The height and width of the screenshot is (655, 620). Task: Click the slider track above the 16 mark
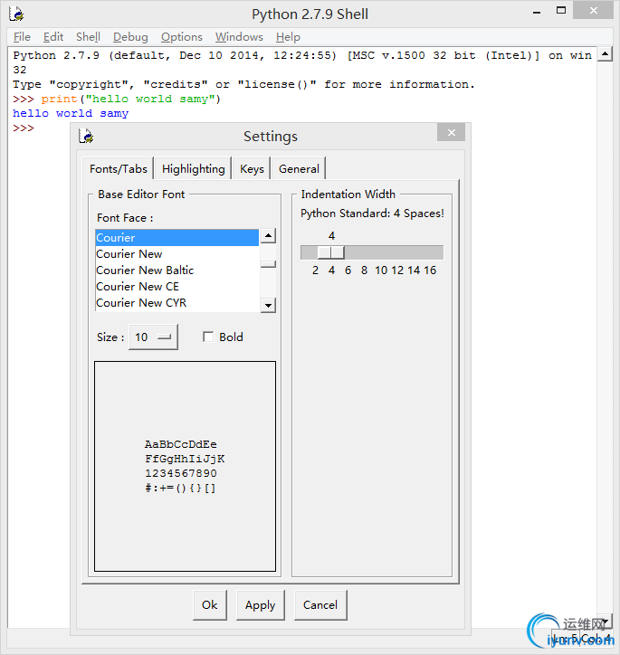(x=430, y=252)
